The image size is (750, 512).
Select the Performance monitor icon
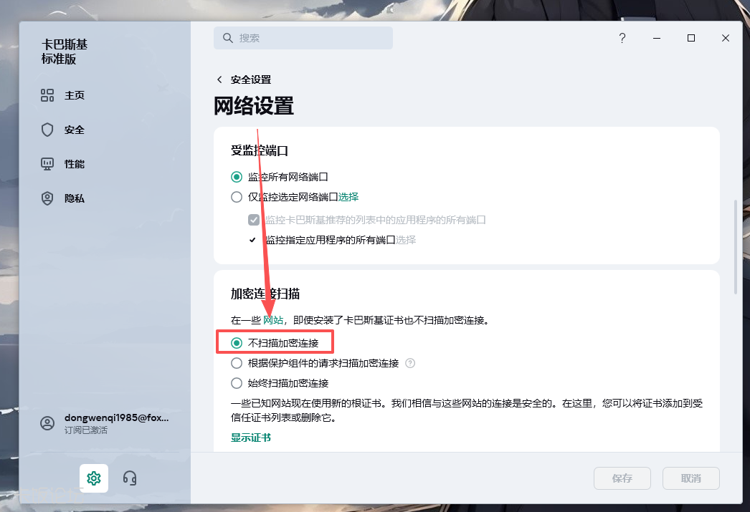pyautogui.click(x=47, y=164)
